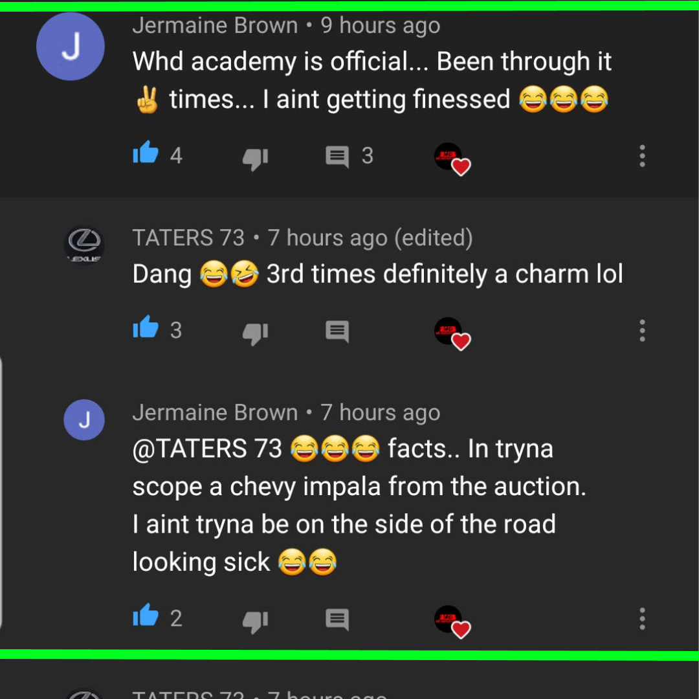This screenshot has width=699, height=699.
Task: Tap creator heart on impala auction reply
Action: (x=452, y=622)
